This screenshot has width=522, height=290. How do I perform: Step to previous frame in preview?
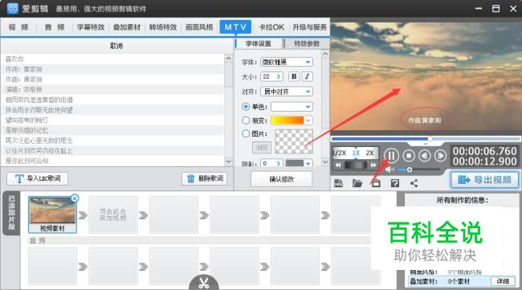click(x=425, y=156)
